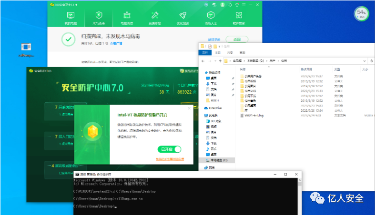Select 3D 对象 under 此电脑

click(x=214, y=121)
